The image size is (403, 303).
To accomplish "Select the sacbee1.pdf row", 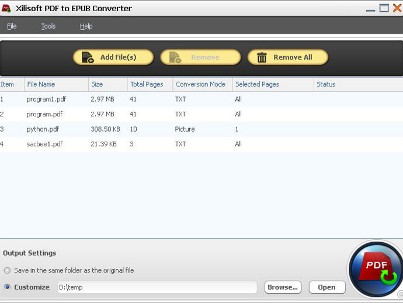I will point(201,144).
